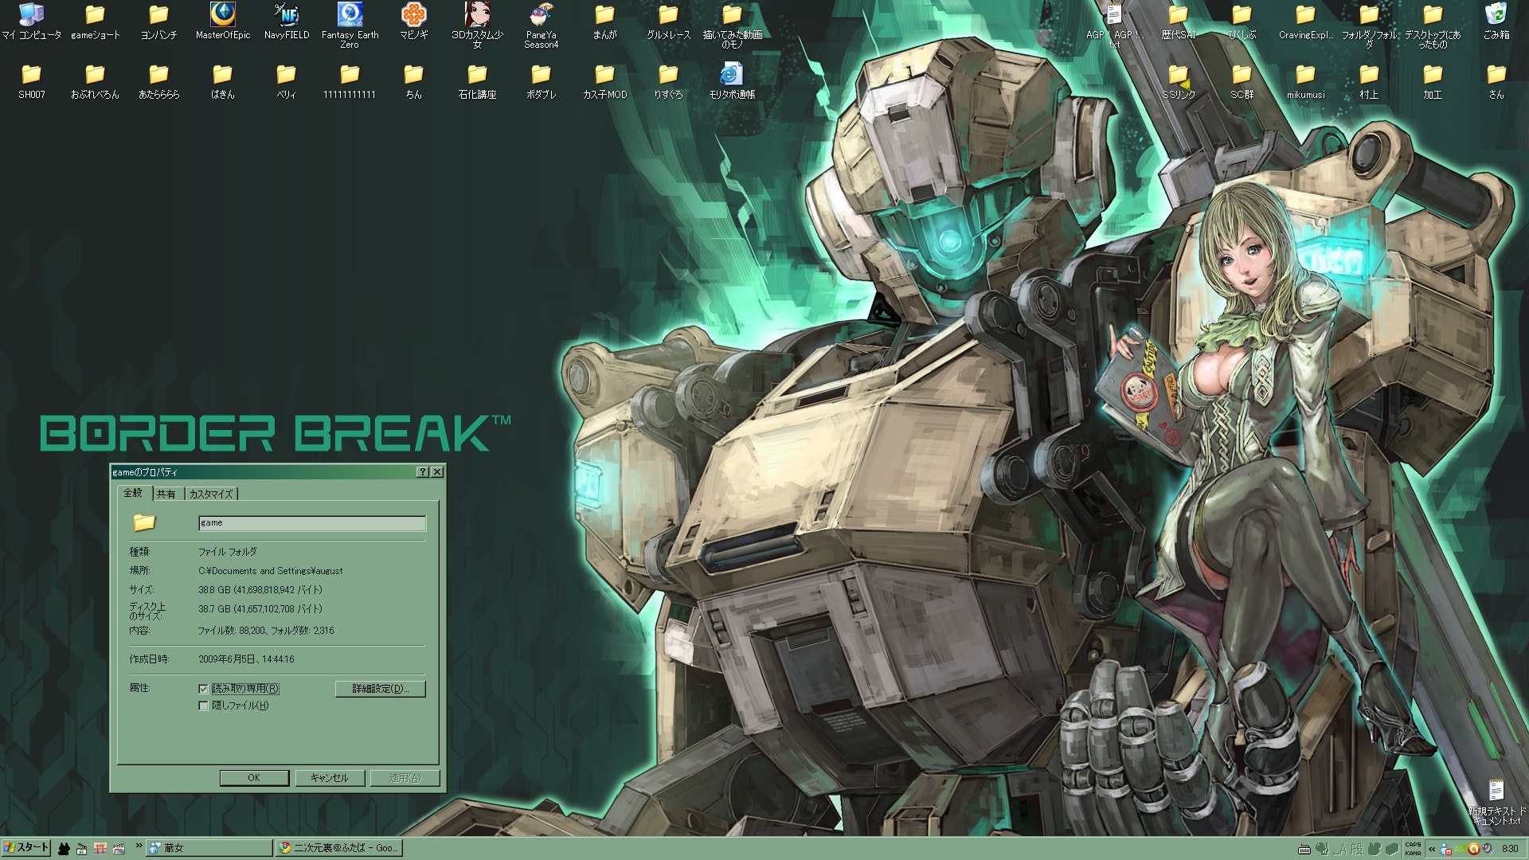Click the 適用(A) button
This screenshot has height=860, width=1529.
click(x=405, y=778)
